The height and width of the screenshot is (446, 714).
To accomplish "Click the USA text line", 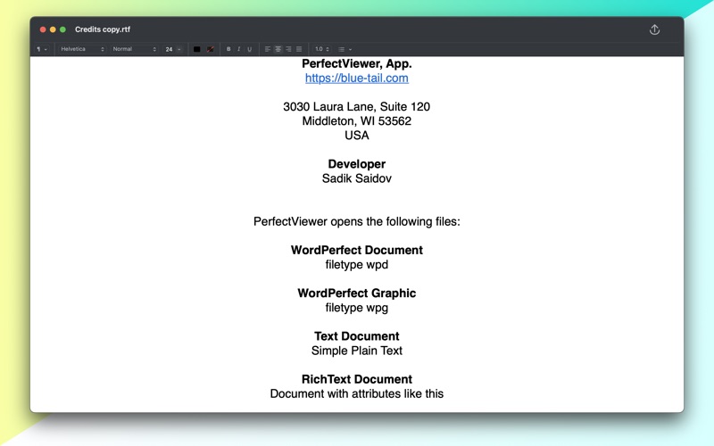I will (x=356, y=136).
